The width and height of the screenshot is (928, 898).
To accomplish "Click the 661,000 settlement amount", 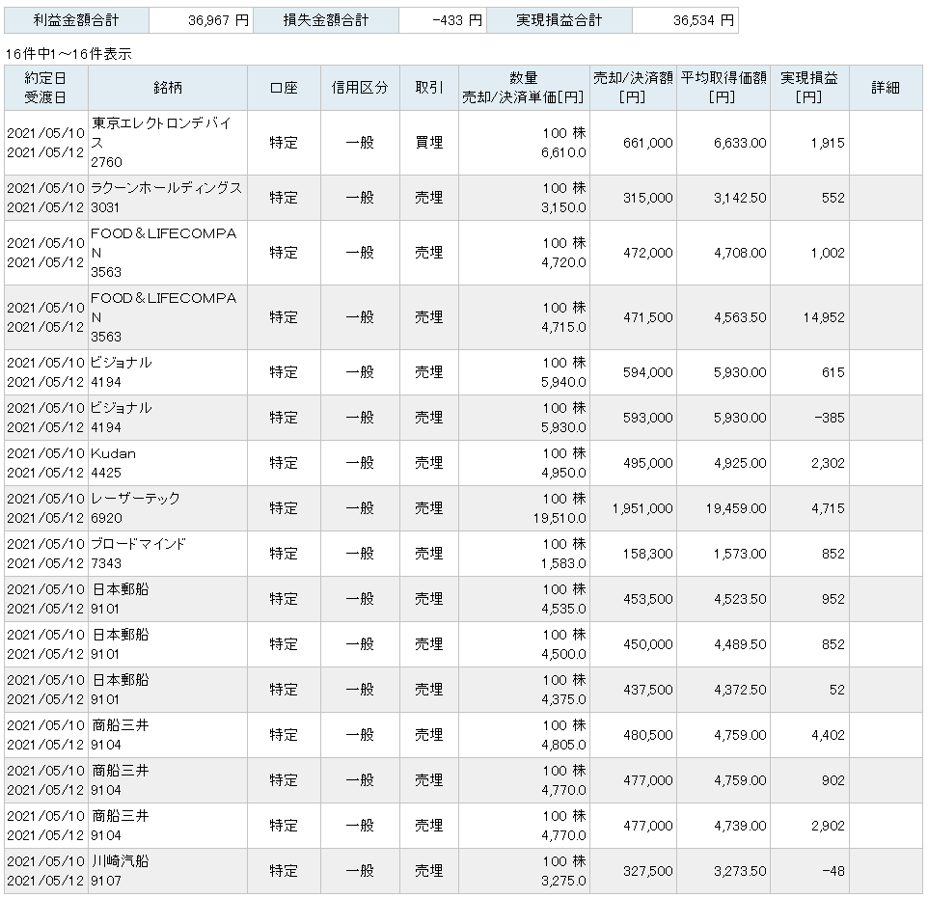I will 647,143.
